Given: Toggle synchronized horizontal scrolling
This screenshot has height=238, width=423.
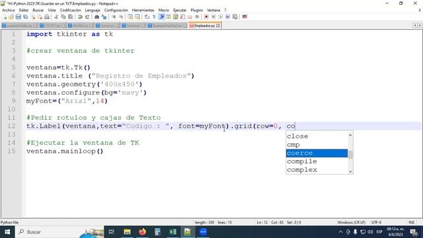Looking at the screenshot, I should coord(137,17).
